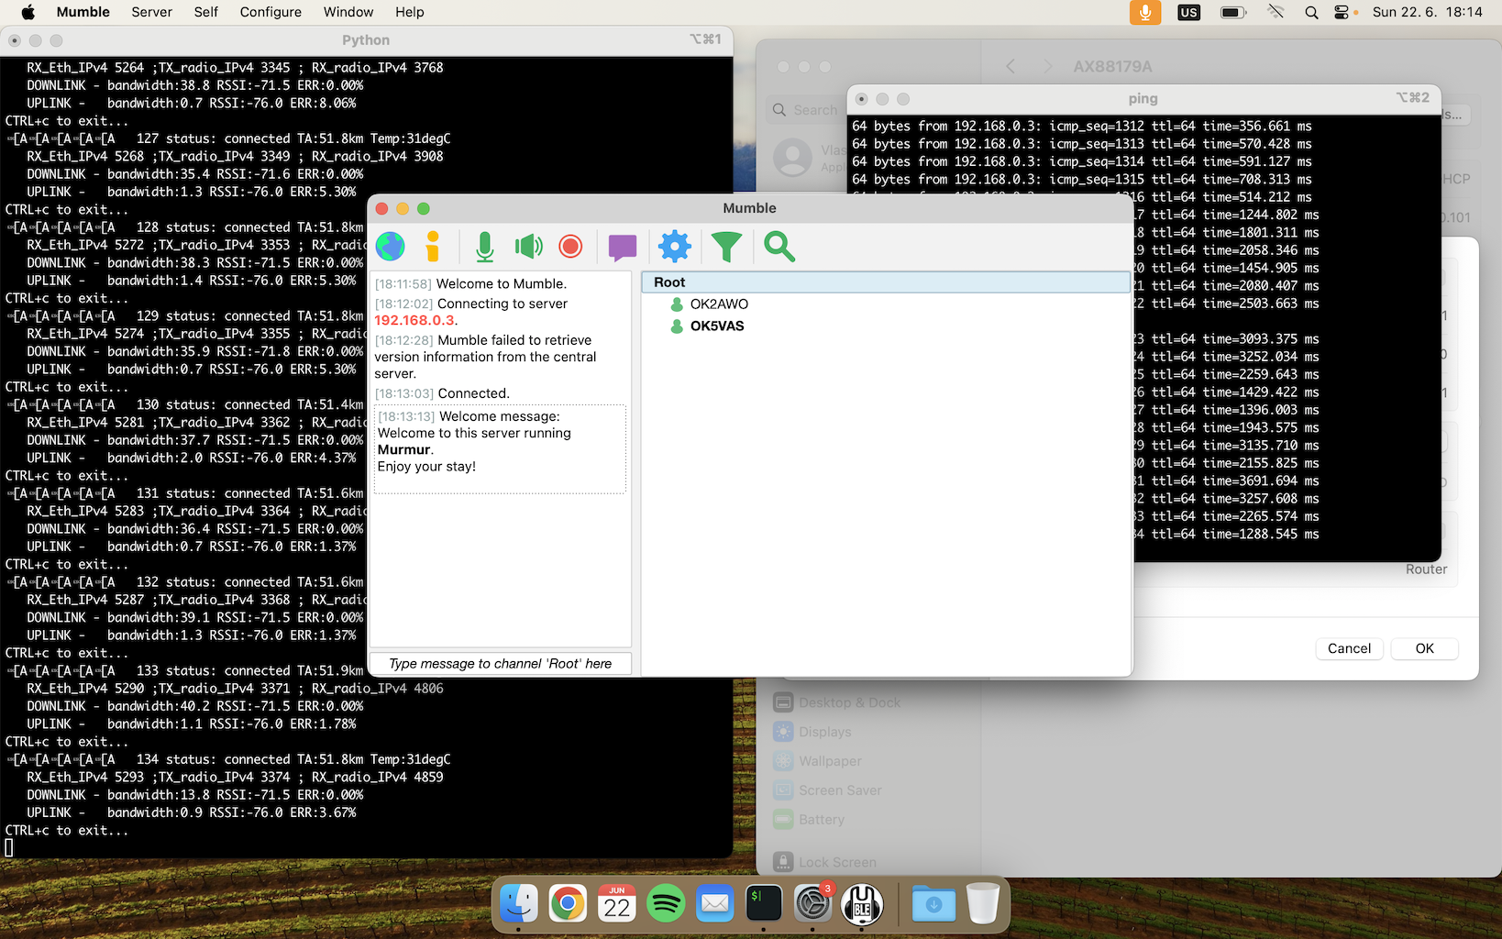1502x939 pixels.
Task: Click the ping terminal window title
Action: pyautogui.click(x=1143, y=99)
